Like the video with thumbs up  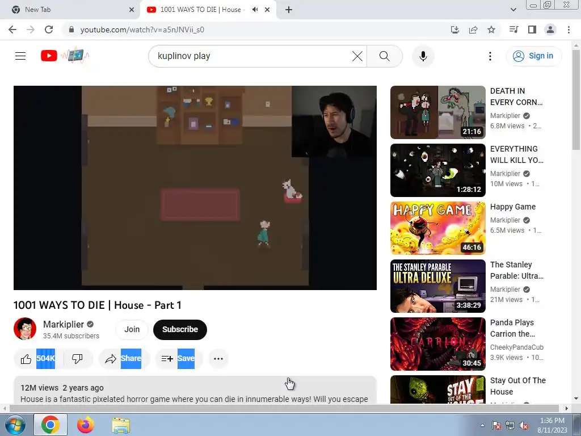click(x=37, y=359)
